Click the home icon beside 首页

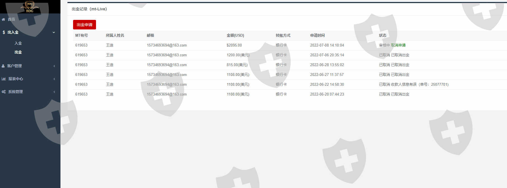pyautogui.click(x=3, y=19)
